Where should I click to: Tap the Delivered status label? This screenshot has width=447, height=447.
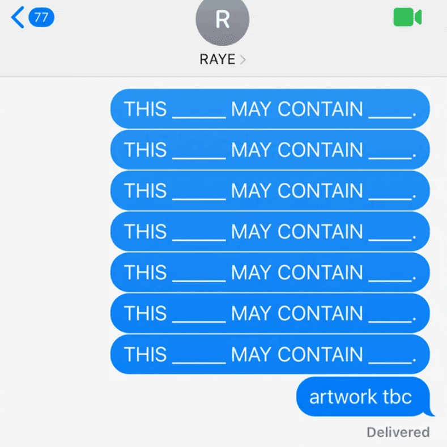(x=398, y=432)
